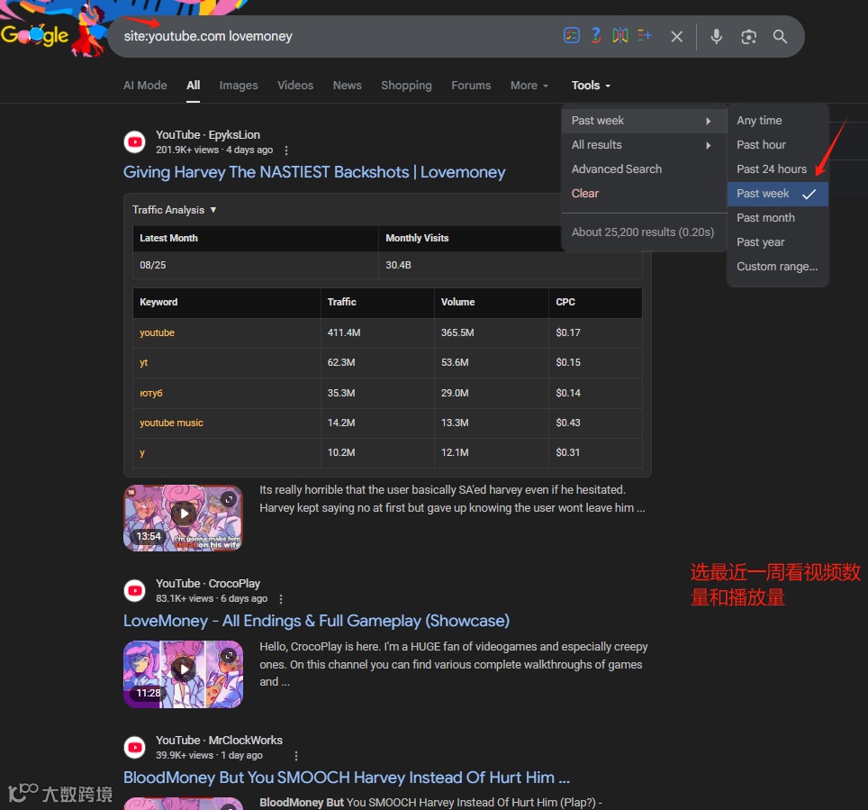This screenshot has width=868, height=810.
Task: Switch to the News tab
Action: click(x=347, y=86)
